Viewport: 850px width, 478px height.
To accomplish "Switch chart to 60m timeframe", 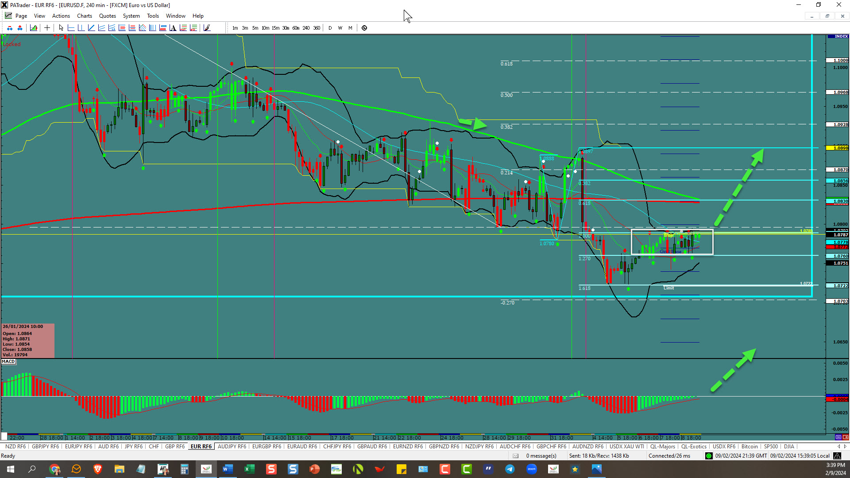I will (296, 28).
